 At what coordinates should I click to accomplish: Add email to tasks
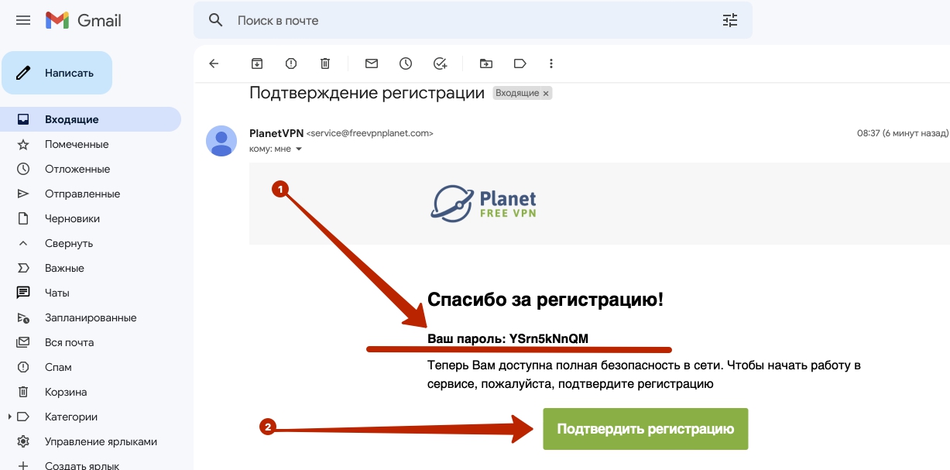point(440,63)
